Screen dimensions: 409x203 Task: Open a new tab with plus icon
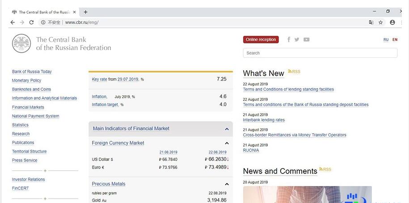pos(85,12)
